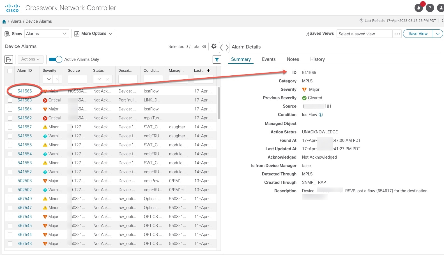Expand the Show Alarms dropdown
Screen dimensions: 444x255
[47, 34]
